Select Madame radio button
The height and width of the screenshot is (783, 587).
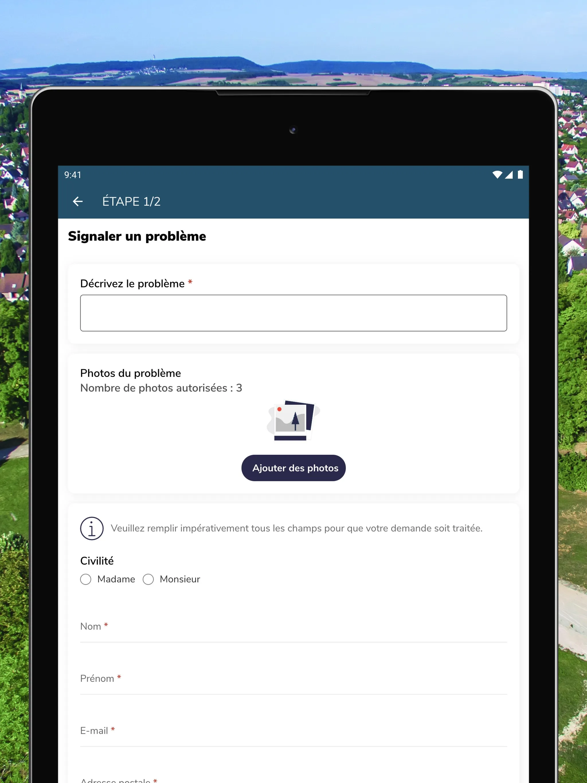coord(86,579)
